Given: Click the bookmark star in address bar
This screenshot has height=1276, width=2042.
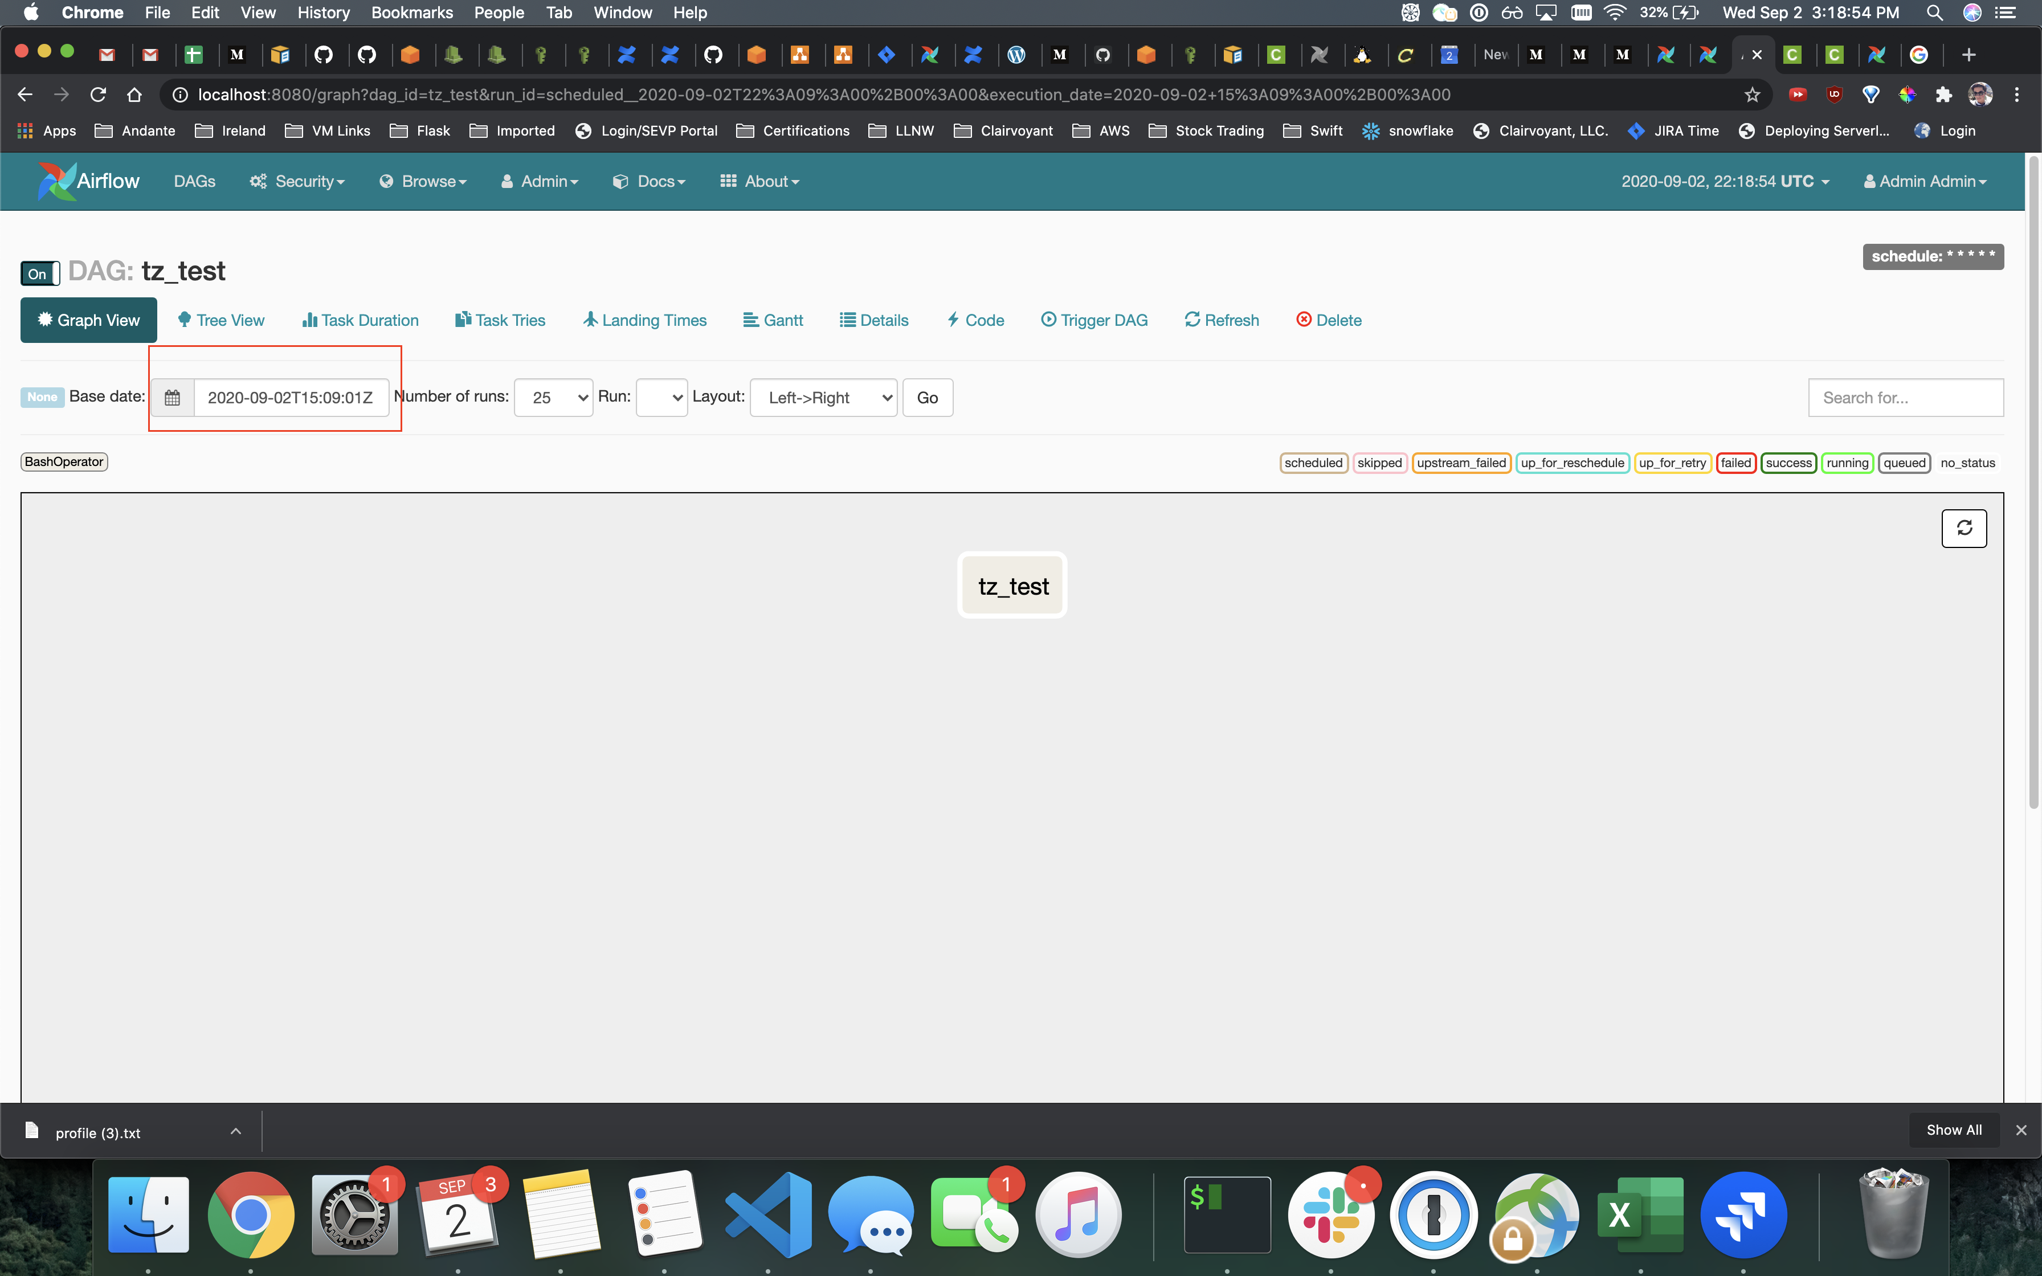Looking at the screenshot, I should 1753,95.
